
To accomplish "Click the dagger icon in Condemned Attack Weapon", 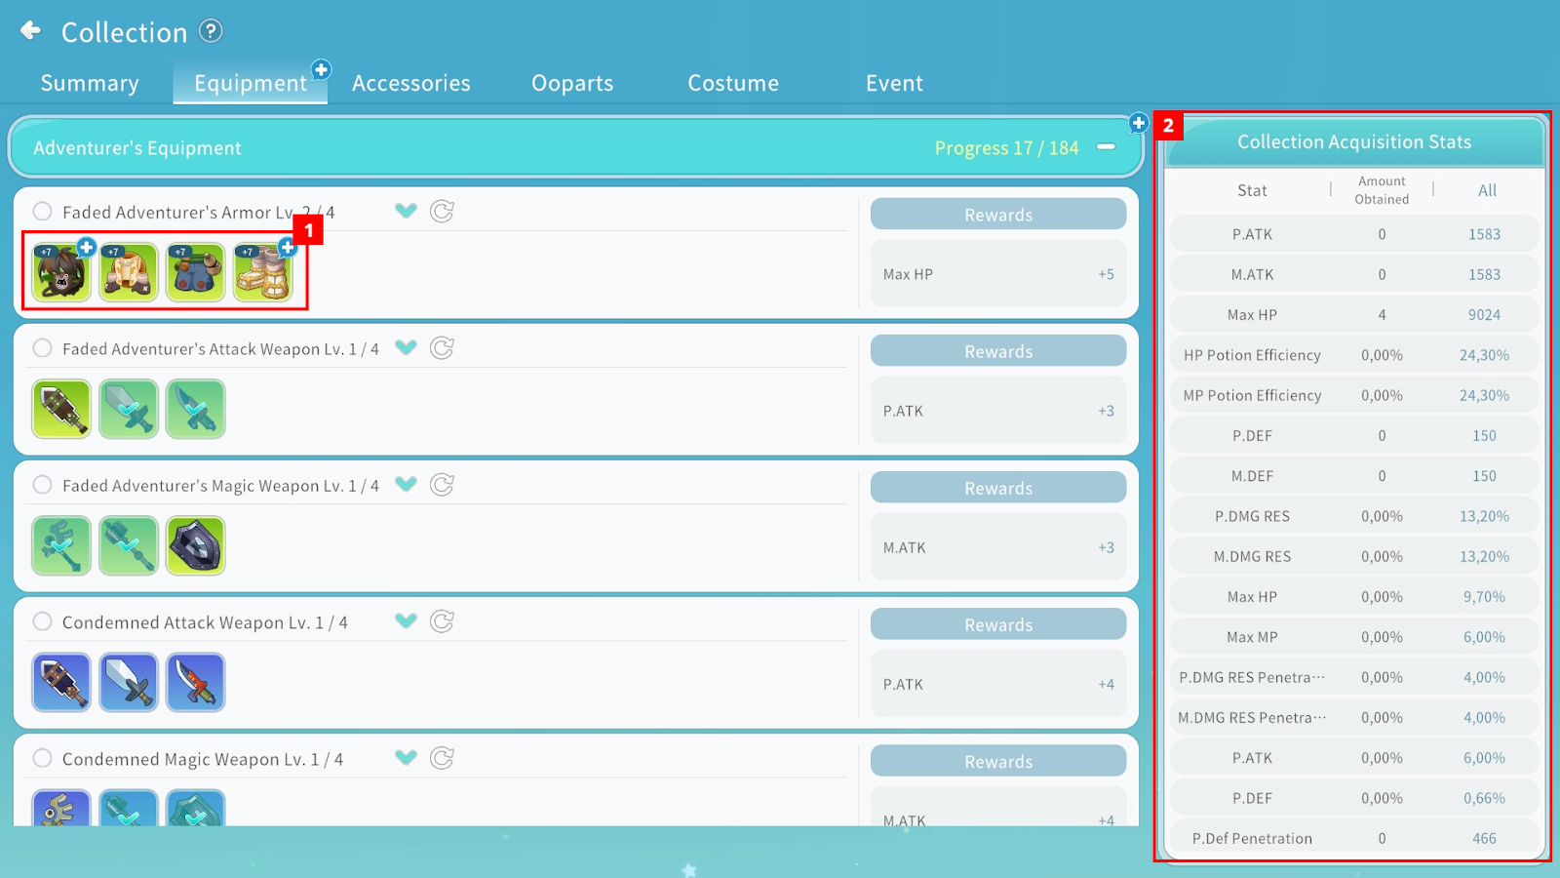I will pyautogui.click(x=196, y=682).
